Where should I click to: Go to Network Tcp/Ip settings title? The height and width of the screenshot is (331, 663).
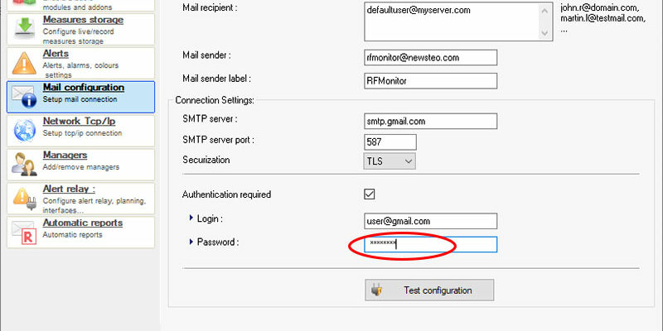[x=79, y=121]
